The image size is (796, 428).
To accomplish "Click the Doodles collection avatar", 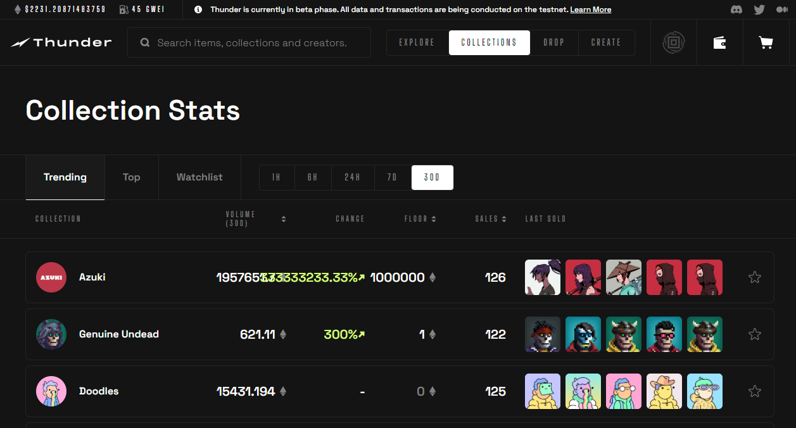I will tap(51, 391).
